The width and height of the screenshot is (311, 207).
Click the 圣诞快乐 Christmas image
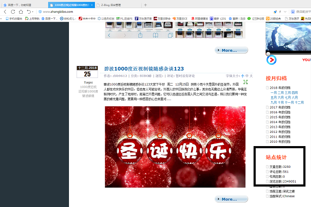tap(175, 147)
